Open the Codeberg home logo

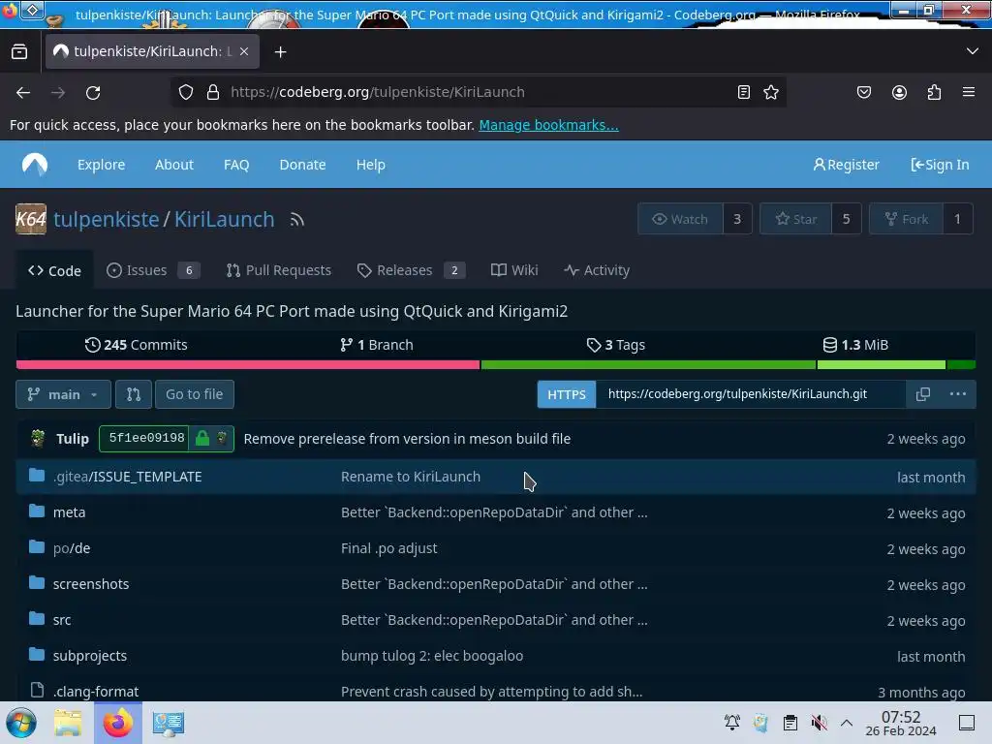click(x=35, y=165)
